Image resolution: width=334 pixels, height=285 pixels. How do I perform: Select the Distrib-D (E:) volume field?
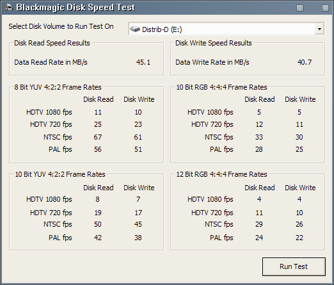coord(227,29)
